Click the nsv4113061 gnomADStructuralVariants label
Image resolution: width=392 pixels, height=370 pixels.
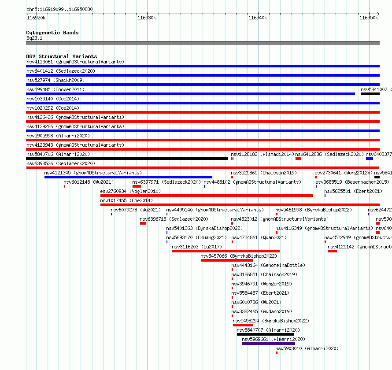point(75,62)
